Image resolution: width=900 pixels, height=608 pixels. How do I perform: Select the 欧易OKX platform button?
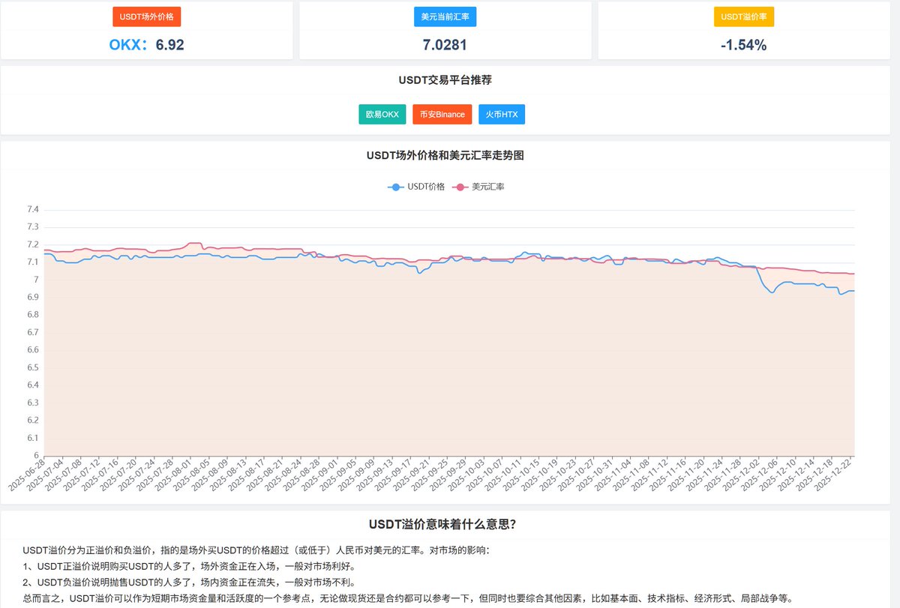[382, 114]
